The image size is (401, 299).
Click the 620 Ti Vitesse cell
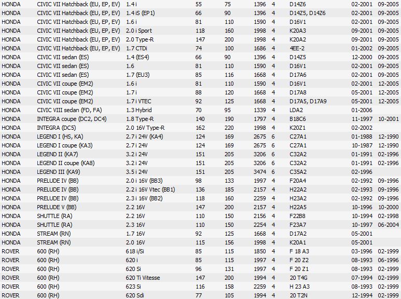pyautogui.click(x=143, y=278)
